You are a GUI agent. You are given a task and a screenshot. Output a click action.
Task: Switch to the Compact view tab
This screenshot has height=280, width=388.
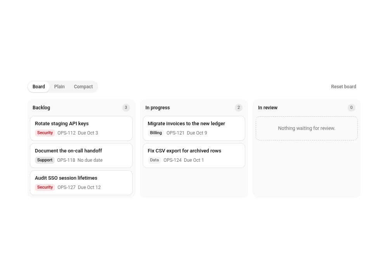click(x=83, y=87)
